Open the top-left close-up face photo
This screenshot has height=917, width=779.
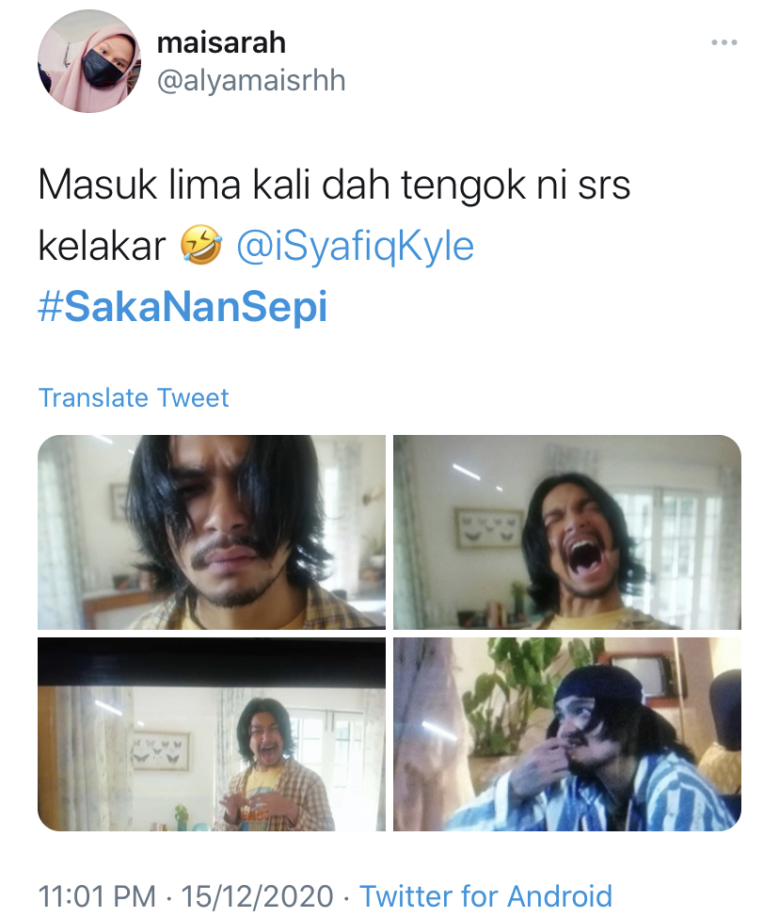(x=212, y=532)
